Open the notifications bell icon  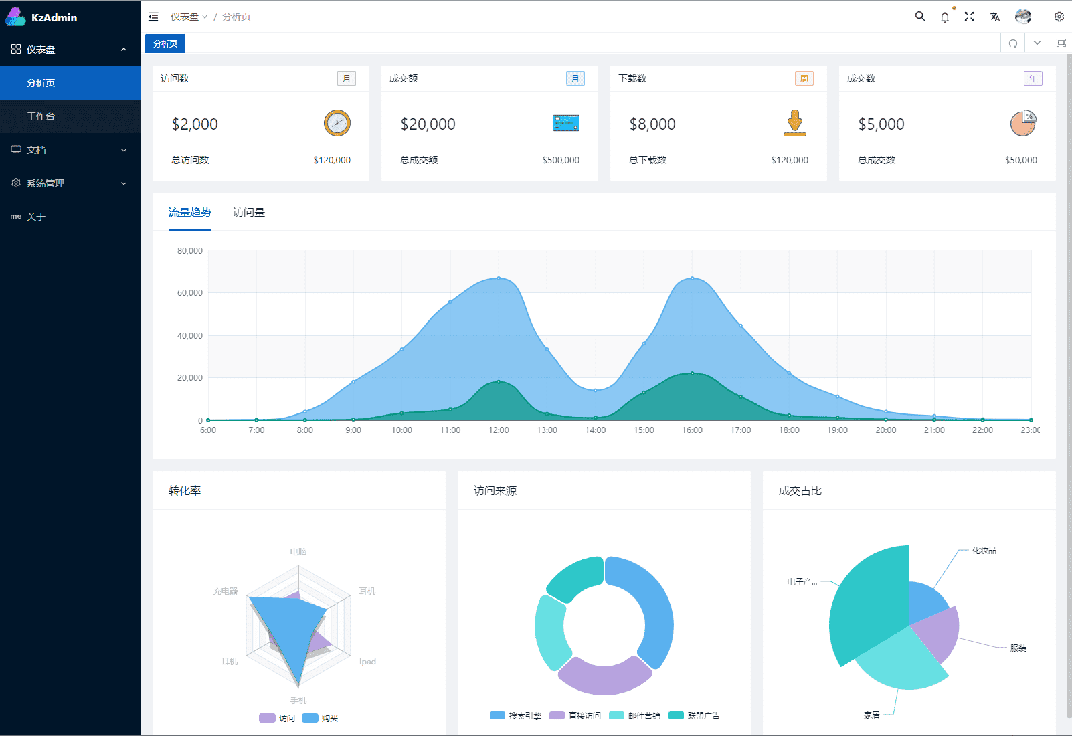945,17
